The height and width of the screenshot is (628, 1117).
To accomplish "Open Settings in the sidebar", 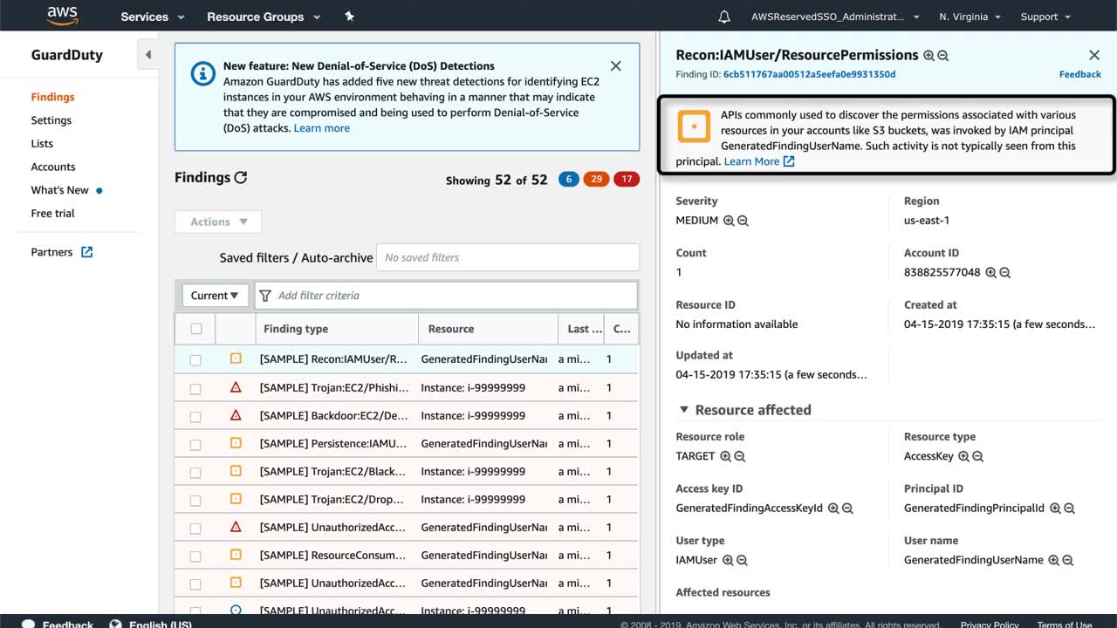I will (x=51, y=120).
